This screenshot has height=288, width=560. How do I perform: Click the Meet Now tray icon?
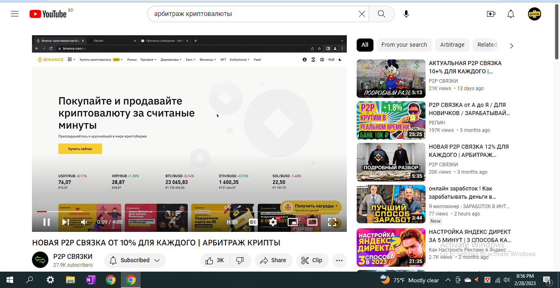[x=458, y=280]
